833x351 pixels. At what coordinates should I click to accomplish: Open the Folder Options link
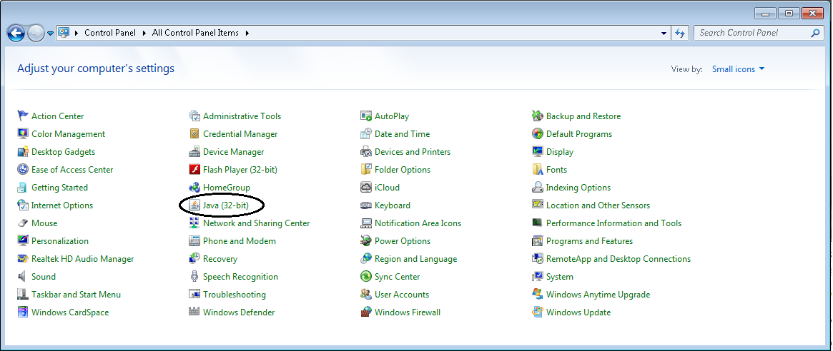click(x=402, y=170)
